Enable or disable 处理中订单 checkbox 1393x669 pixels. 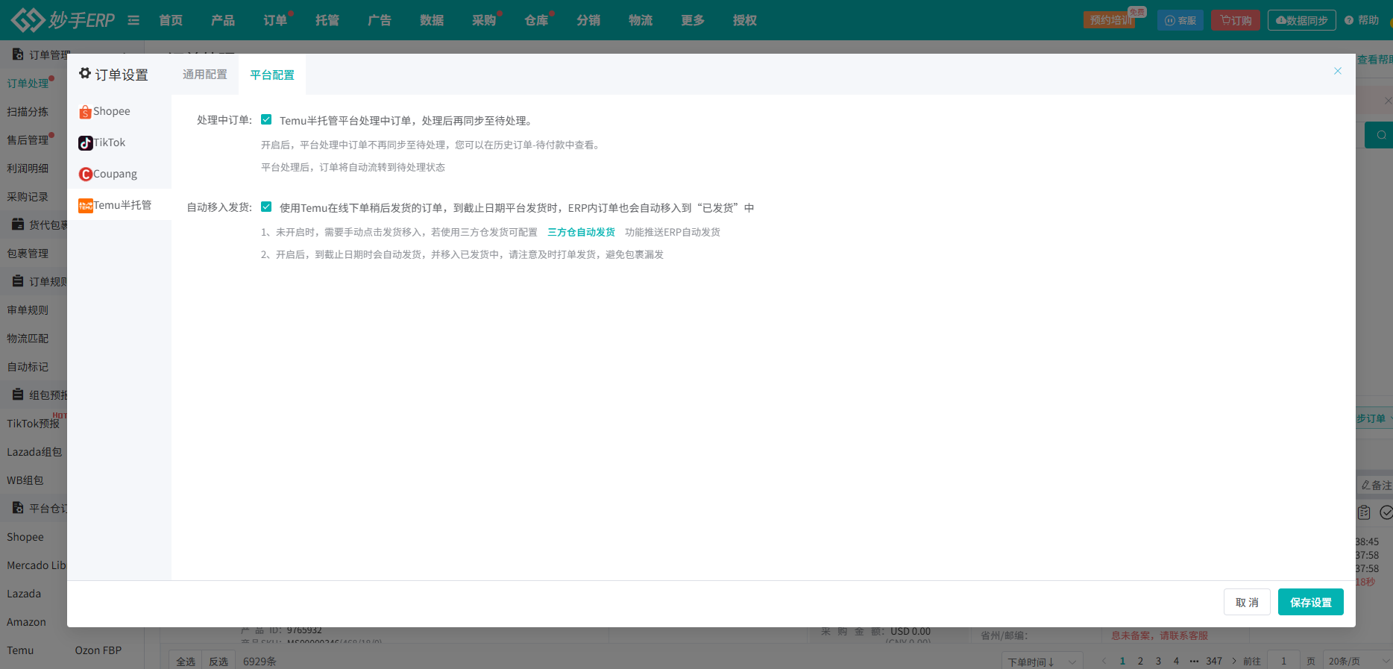(266, 119)
